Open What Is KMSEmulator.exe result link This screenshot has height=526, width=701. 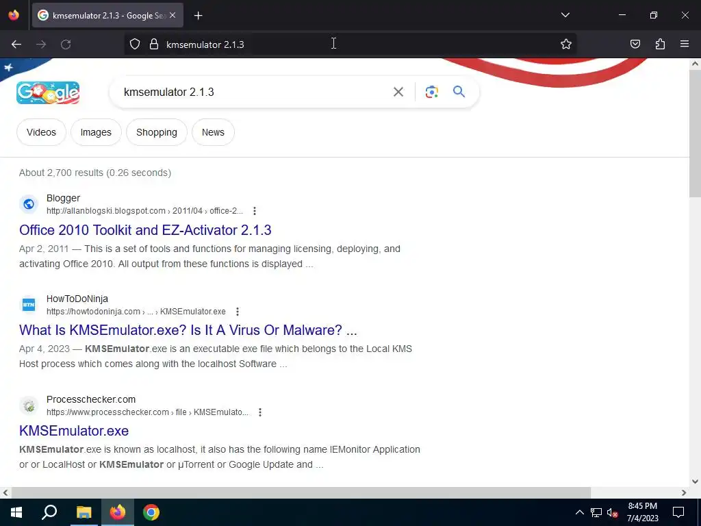[188, 330]
